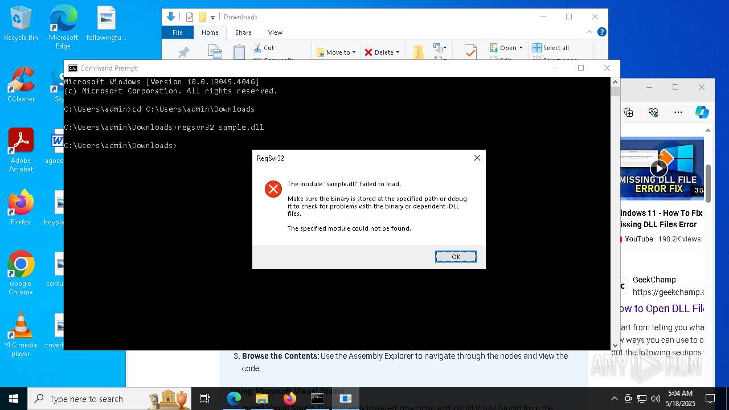The image size is (729, 410).
Task: Open File Explorer from the taskbar
Action: coord(262,399)
